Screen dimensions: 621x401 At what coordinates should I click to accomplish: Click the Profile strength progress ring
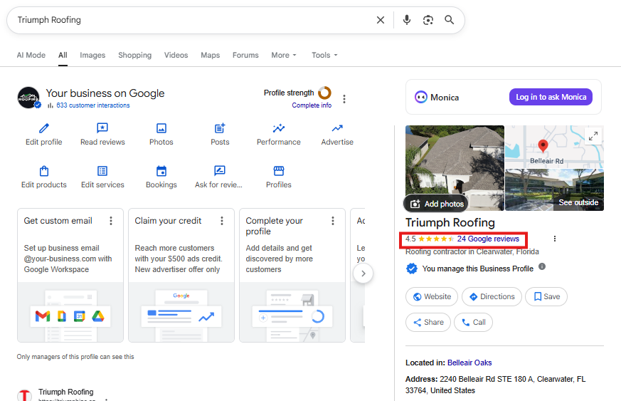(x=324, y=93)
